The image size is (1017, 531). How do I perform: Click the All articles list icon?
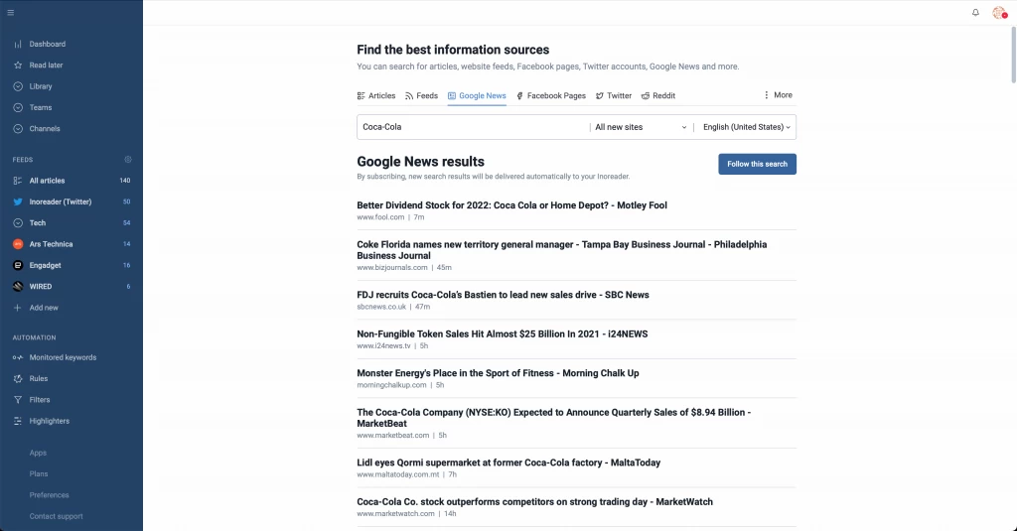point(18,181)
